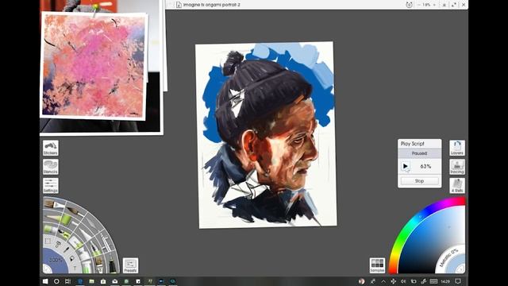Open Mail app from the taskbar
The width and height of the screenshot is (508, 286).
(114, 281)
